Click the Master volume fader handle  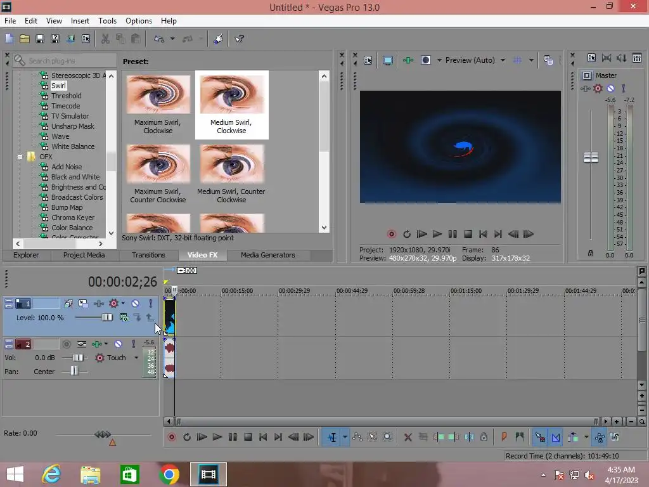pyautogui.click(x=591, y=157)
